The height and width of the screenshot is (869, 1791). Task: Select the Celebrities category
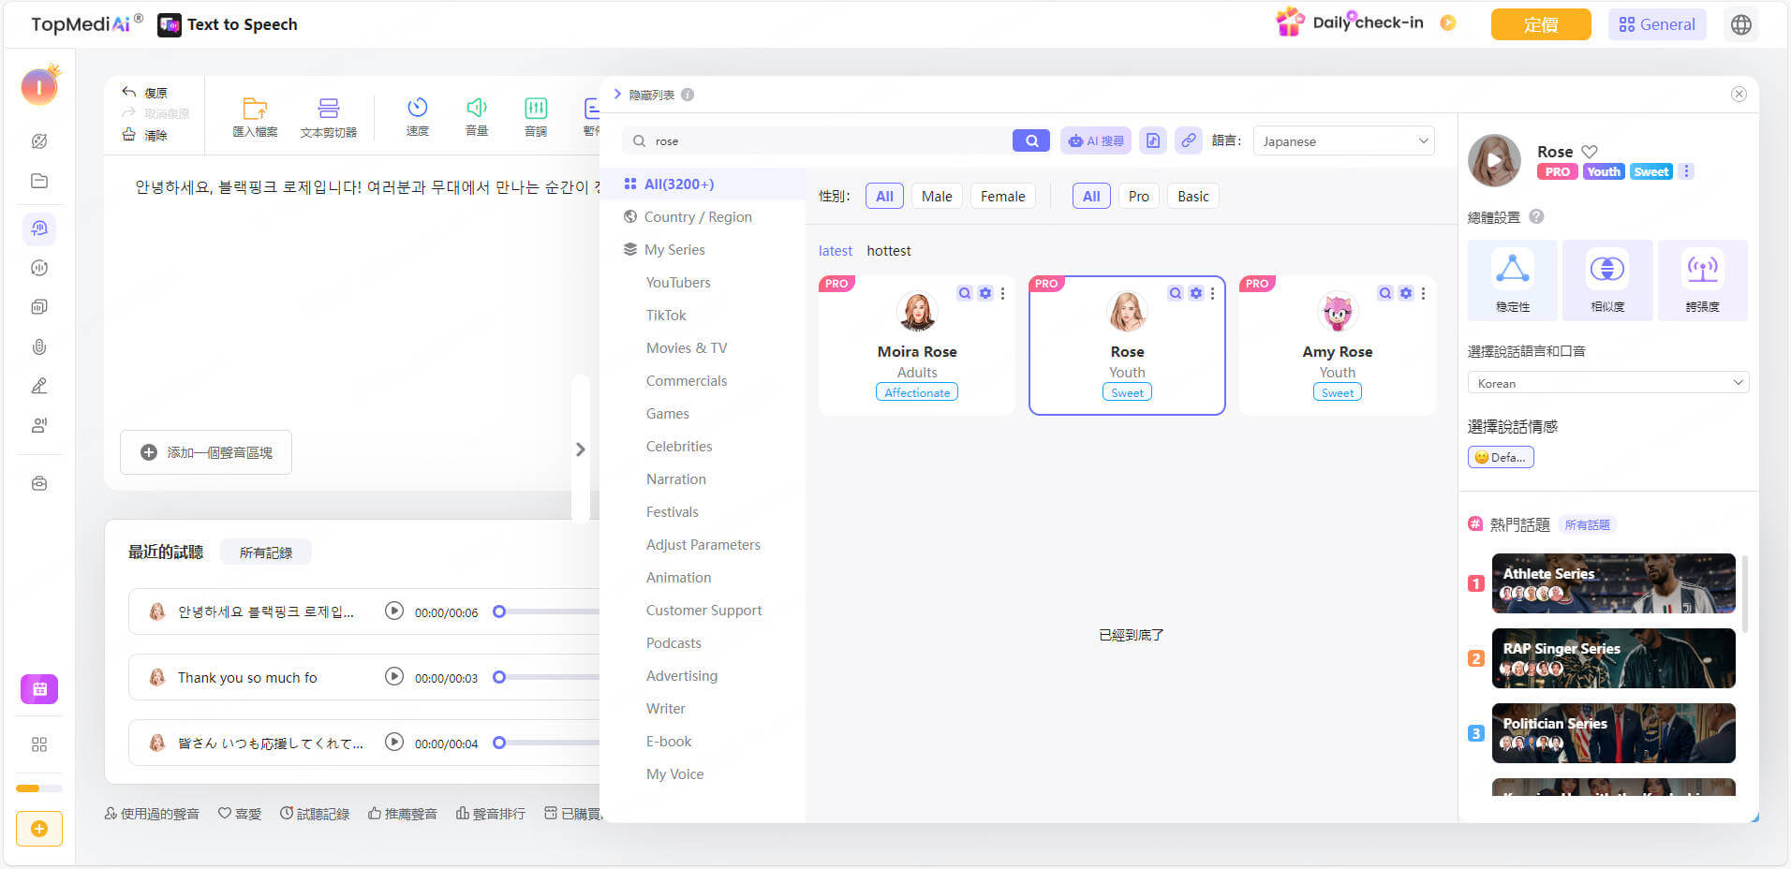679,446
